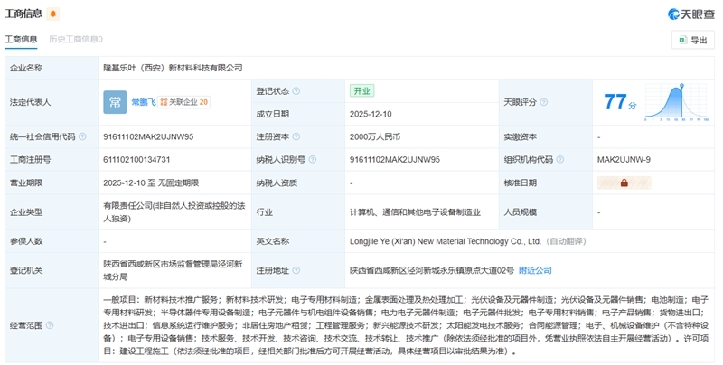Click help icon next to 天眼评分
Screen dimensions: 723x365
543,102
